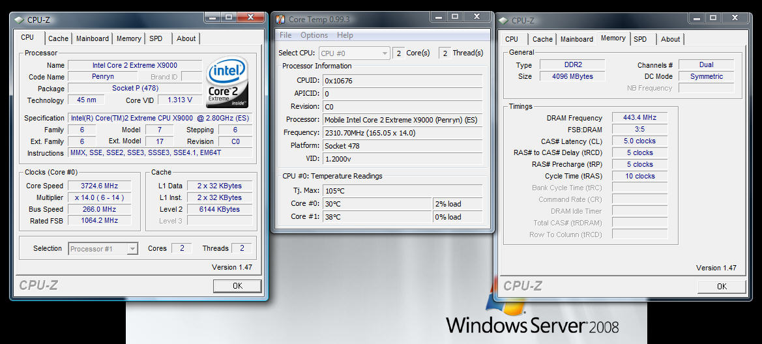Click the Frequency field '2310.70MHz'
The width and height of the screenshot is (762, 344).
coord(402,132)
